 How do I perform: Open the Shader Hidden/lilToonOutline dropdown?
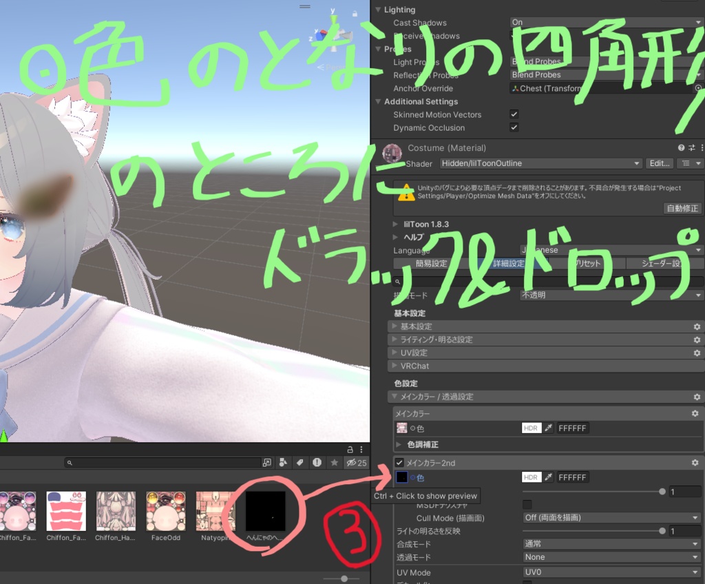pos(540,163)
